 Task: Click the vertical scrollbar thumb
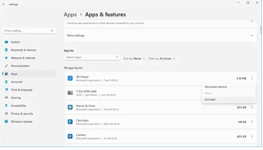pos(261,30)
